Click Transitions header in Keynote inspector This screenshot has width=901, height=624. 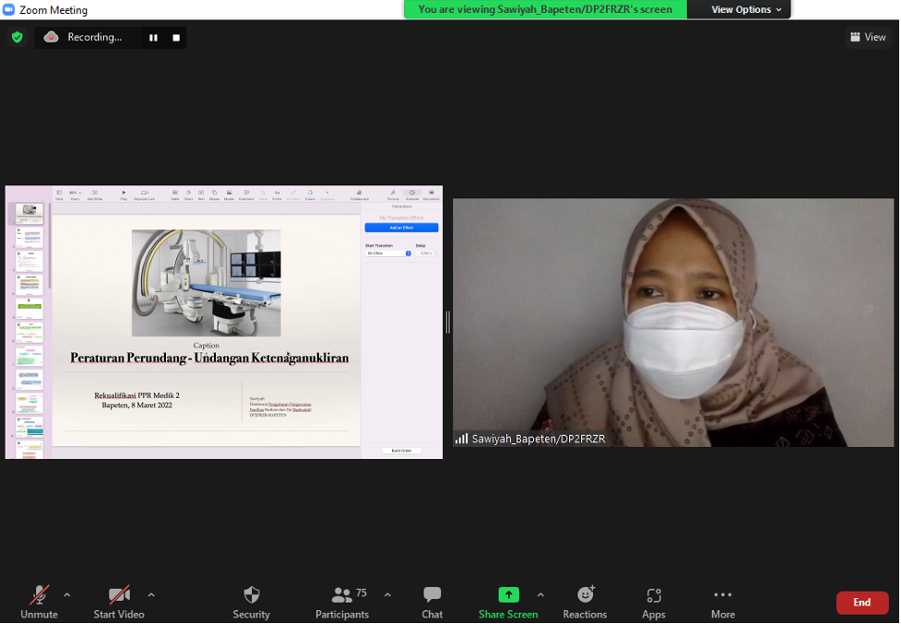[402, 206]
